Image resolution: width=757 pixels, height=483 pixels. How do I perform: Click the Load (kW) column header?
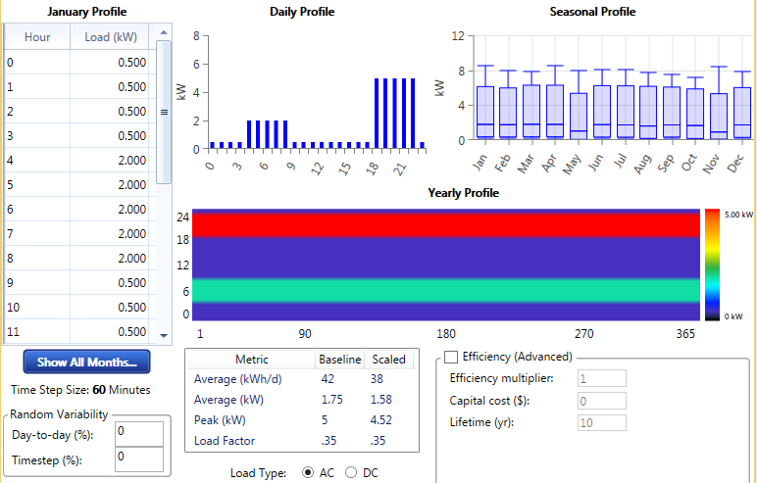112,37
